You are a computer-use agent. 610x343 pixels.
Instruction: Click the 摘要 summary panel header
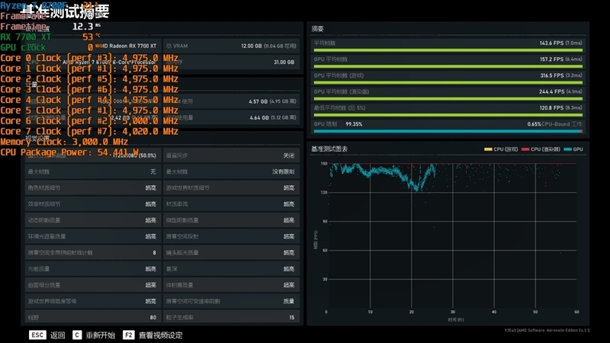click(319, 29)
